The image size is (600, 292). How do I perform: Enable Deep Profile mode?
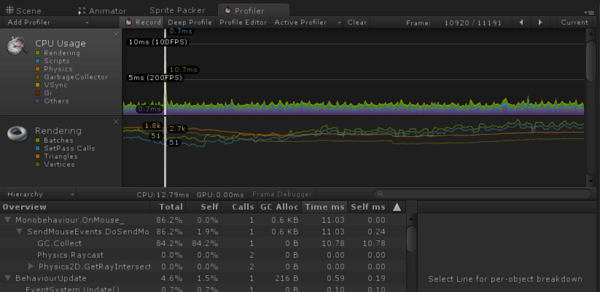coord(190,23)
